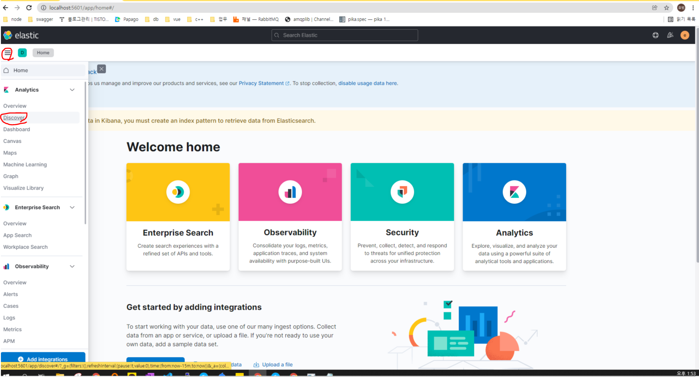
Task: Open Dashboard in side nav
Action: (x=16, y=130)
